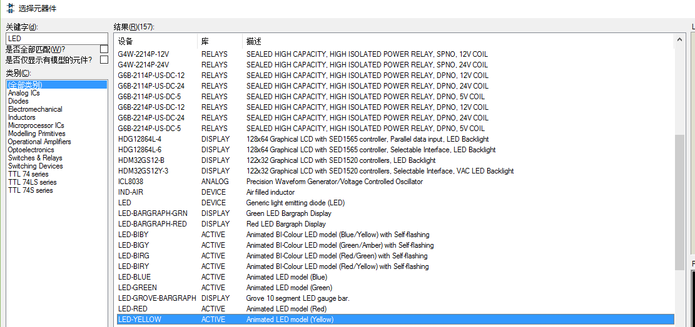Select the HDG12864L-4 display row
Viewport: 695px width, 327px height.
395,139
